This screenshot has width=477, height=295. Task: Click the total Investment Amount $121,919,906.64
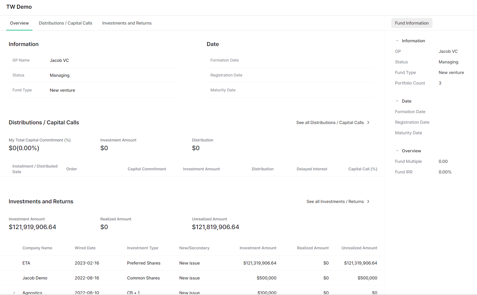32,227
